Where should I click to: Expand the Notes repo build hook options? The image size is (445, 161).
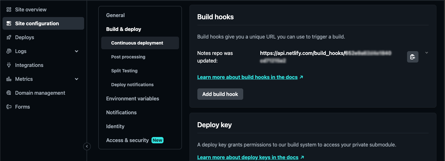[x=427, y=53]
